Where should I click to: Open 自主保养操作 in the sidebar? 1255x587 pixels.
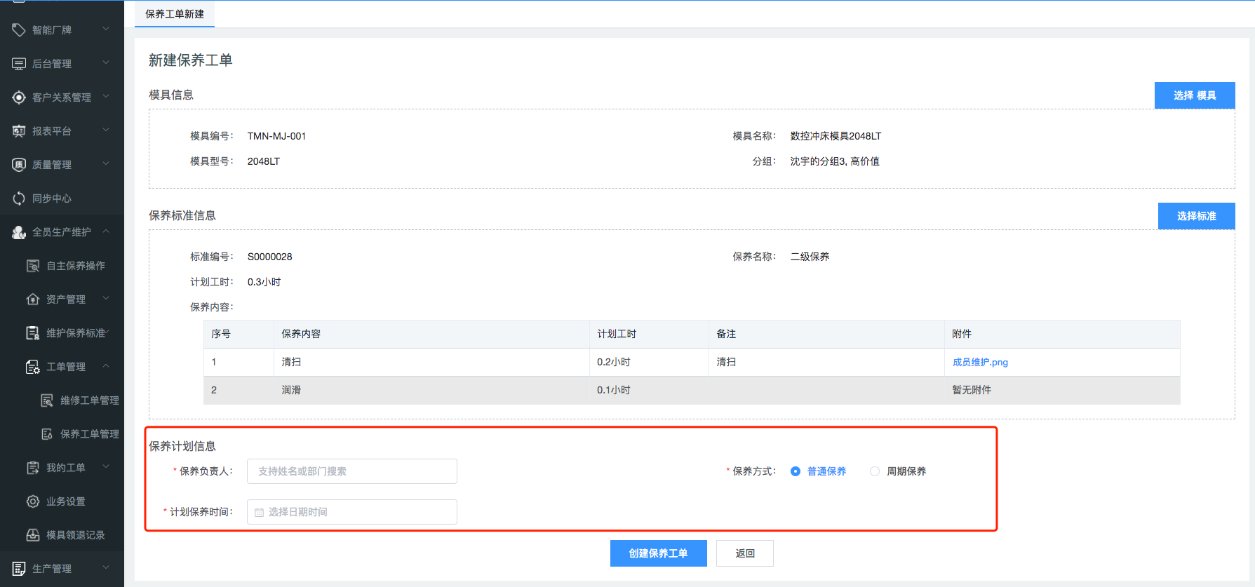pyautogui.click(x=75, y=266)
